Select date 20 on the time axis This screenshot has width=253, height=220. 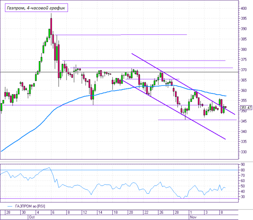131,212
